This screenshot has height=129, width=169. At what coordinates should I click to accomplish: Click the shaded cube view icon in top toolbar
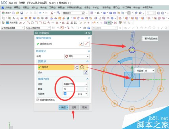(104, 13)
